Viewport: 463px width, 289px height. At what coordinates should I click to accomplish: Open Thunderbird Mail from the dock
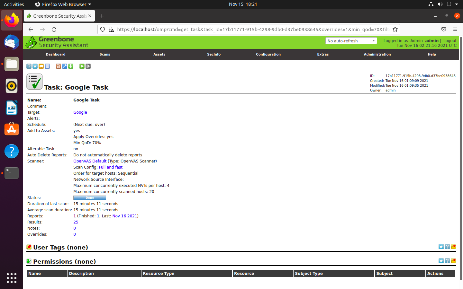coord(12,42)
